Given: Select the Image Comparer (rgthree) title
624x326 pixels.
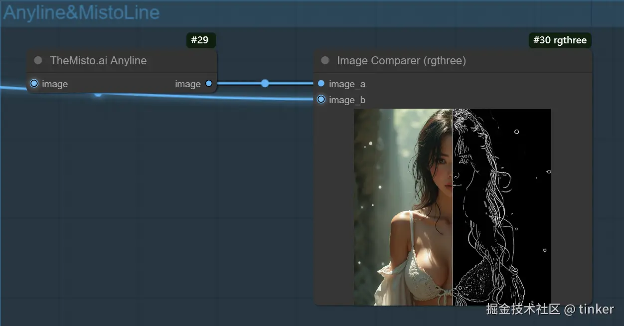Looking at the screenshot, I should (401, 61).
